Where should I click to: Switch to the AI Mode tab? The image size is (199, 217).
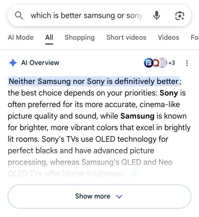coord(21,38)
